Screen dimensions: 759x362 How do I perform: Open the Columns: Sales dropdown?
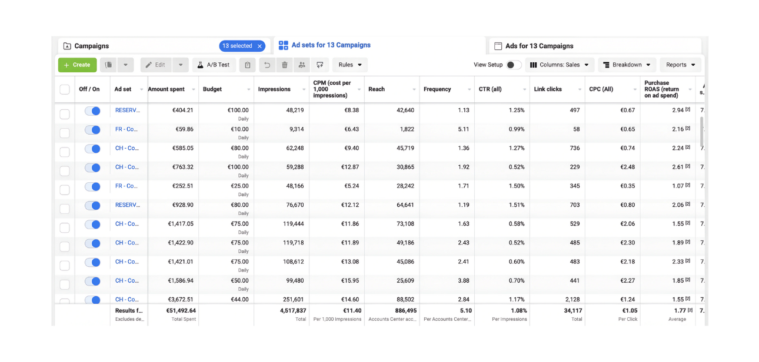coord(559,65)
